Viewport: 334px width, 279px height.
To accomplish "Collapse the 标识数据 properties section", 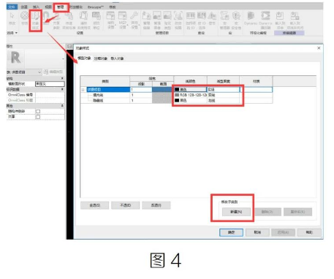I will 62,89.
